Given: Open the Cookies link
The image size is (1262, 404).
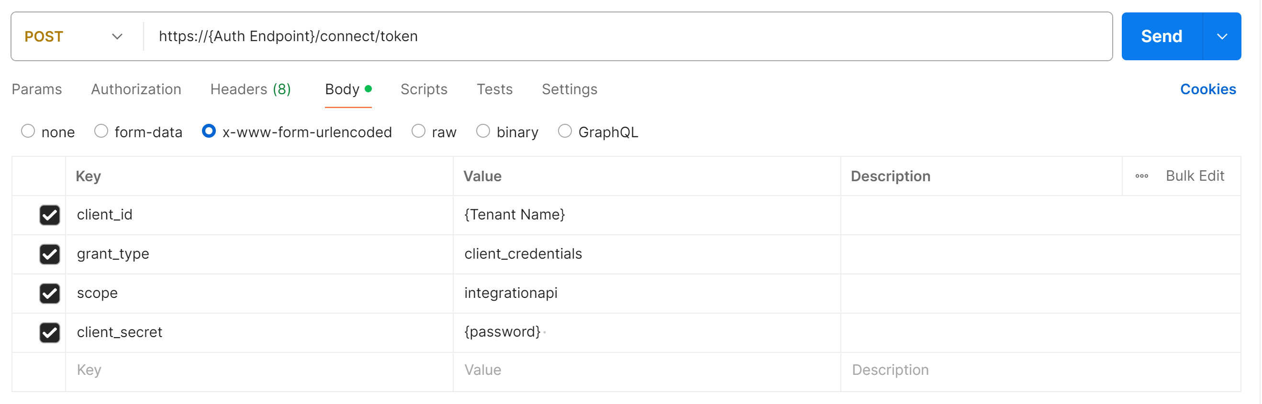Looking at the screenshot, I should click(1207, 89).
